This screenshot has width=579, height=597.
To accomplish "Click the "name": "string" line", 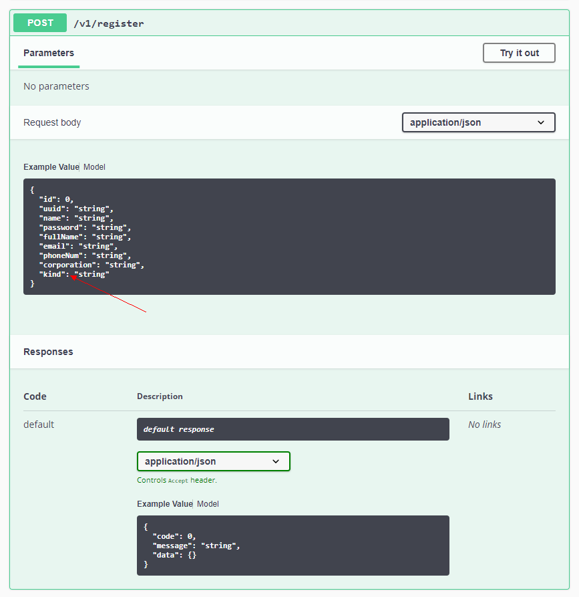I will [76, 218].
